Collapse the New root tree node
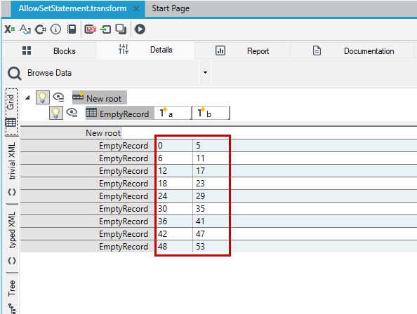Screen dimensions: 417x314 (27, 97)
